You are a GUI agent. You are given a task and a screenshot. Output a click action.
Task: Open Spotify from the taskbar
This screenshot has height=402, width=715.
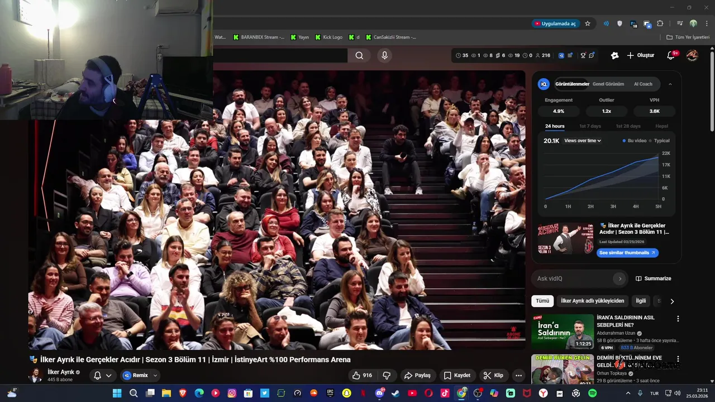pos(592,393)
